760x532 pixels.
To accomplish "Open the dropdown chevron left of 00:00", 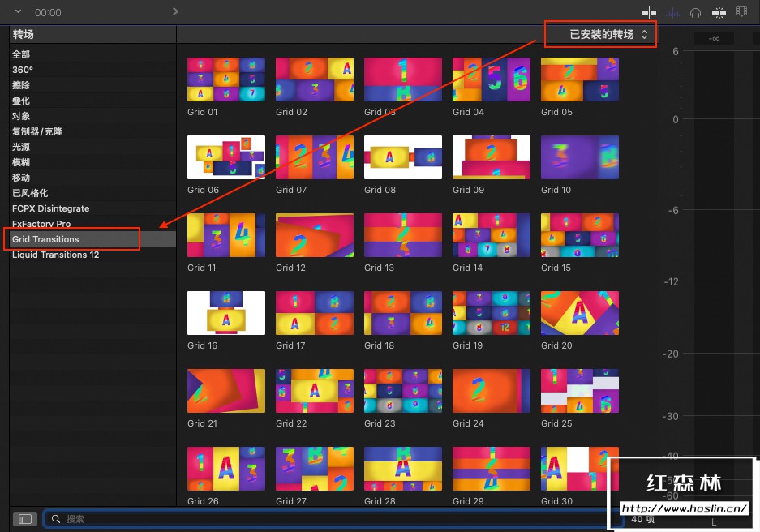I will click(x=19, y=11).
